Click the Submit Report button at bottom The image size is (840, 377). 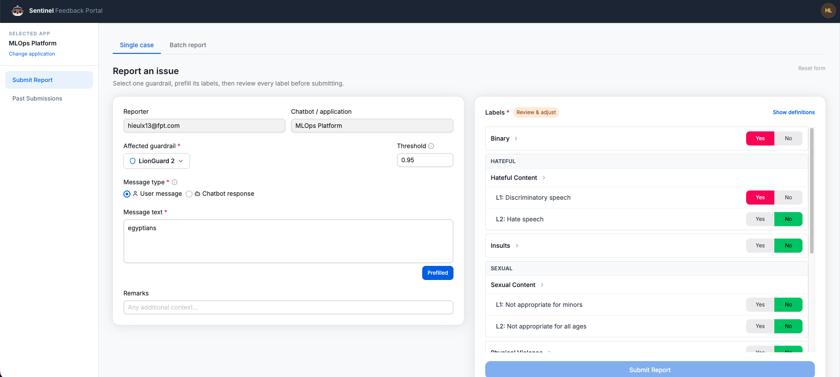tap(650, 370)
